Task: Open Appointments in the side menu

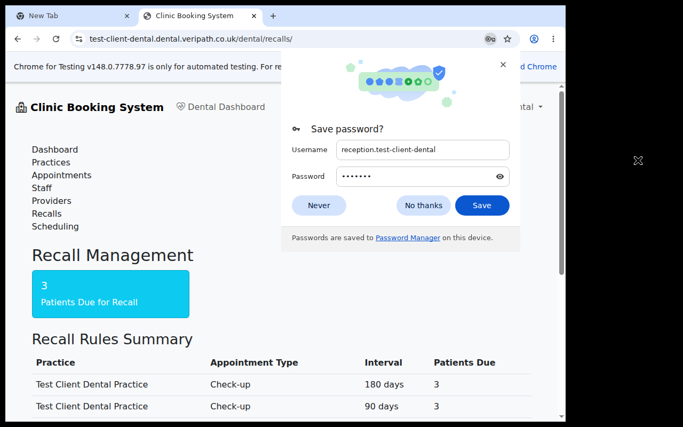Action: point(61,175)
